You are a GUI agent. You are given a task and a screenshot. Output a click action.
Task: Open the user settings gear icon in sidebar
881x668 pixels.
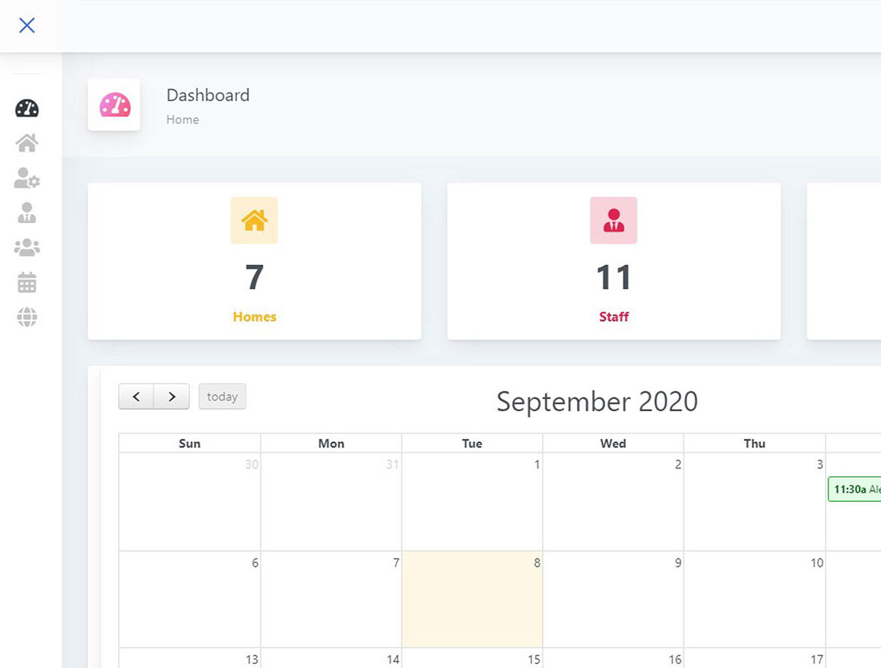point(27,178)
